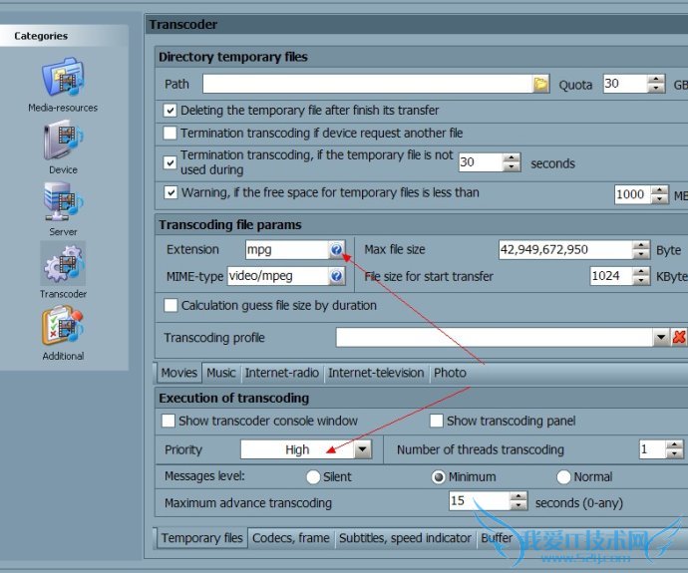The image size is (688, 573).
Task: Click the Categories header label
Action: coord(41,36)
